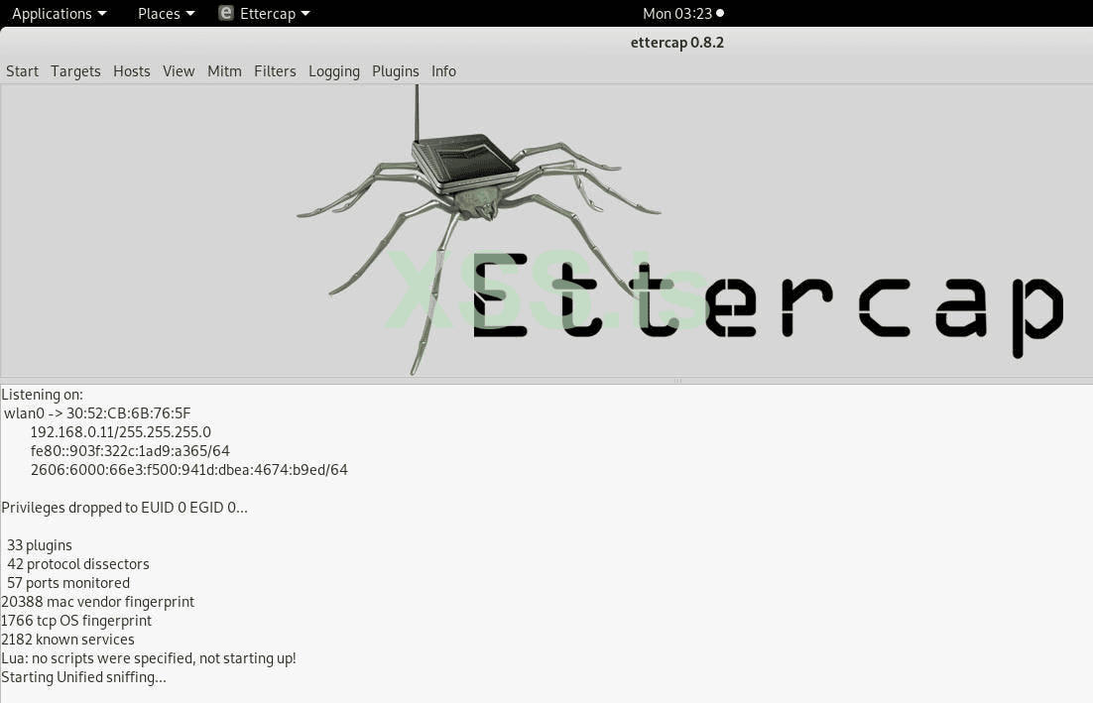Open the Hosts menu
The height and width of the screenshot is (703, 1093).
point(132,71)
